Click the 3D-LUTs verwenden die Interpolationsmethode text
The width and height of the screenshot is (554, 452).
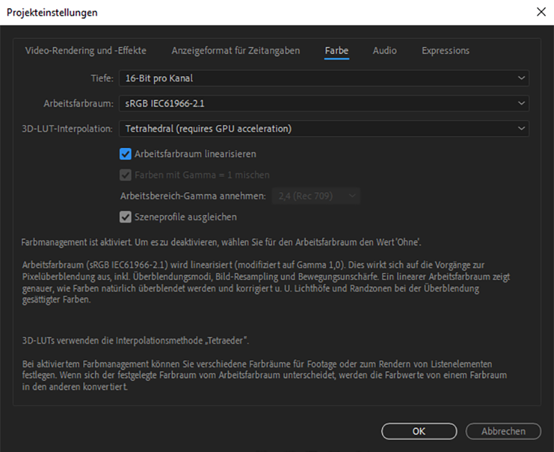135,341
